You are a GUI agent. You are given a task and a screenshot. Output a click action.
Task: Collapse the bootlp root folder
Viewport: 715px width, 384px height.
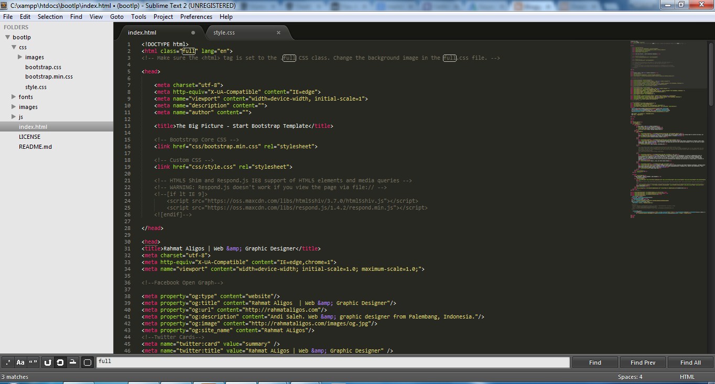[7, 37]
